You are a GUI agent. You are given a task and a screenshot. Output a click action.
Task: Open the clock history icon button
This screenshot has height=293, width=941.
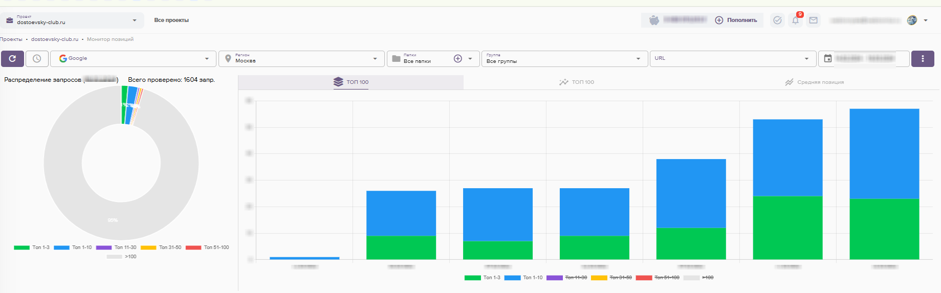click(x=37, y=59)
